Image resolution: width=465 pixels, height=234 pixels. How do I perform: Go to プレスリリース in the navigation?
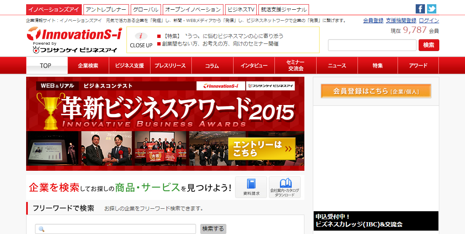[171, 65]
